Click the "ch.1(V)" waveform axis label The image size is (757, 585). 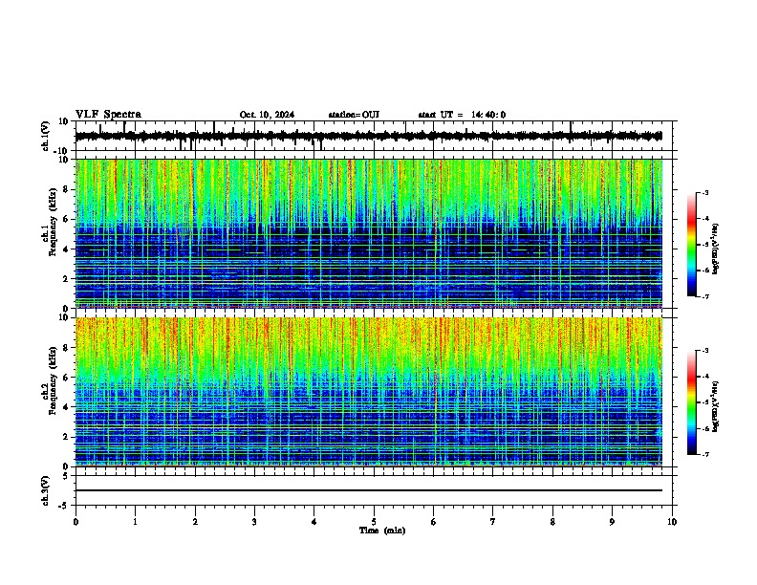(46, 136)
